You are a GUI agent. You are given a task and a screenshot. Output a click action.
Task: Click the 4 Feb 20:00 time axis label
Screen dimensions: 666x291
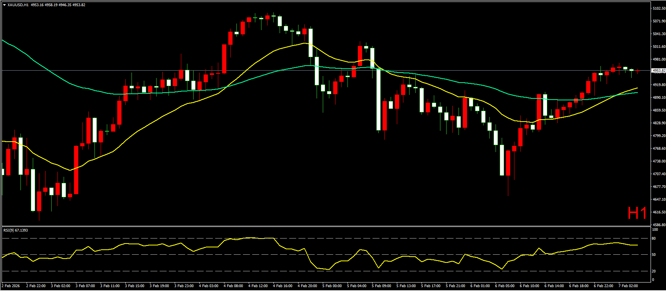point(307,286)
